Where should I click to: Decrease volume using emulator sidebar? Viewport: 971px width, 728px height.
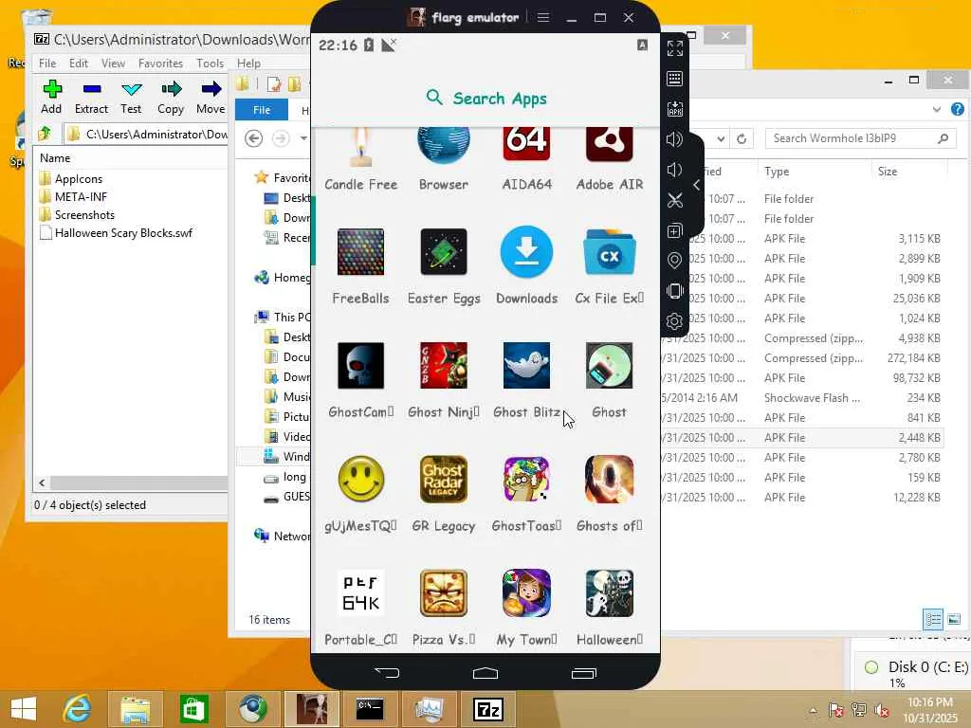[674, 170]
